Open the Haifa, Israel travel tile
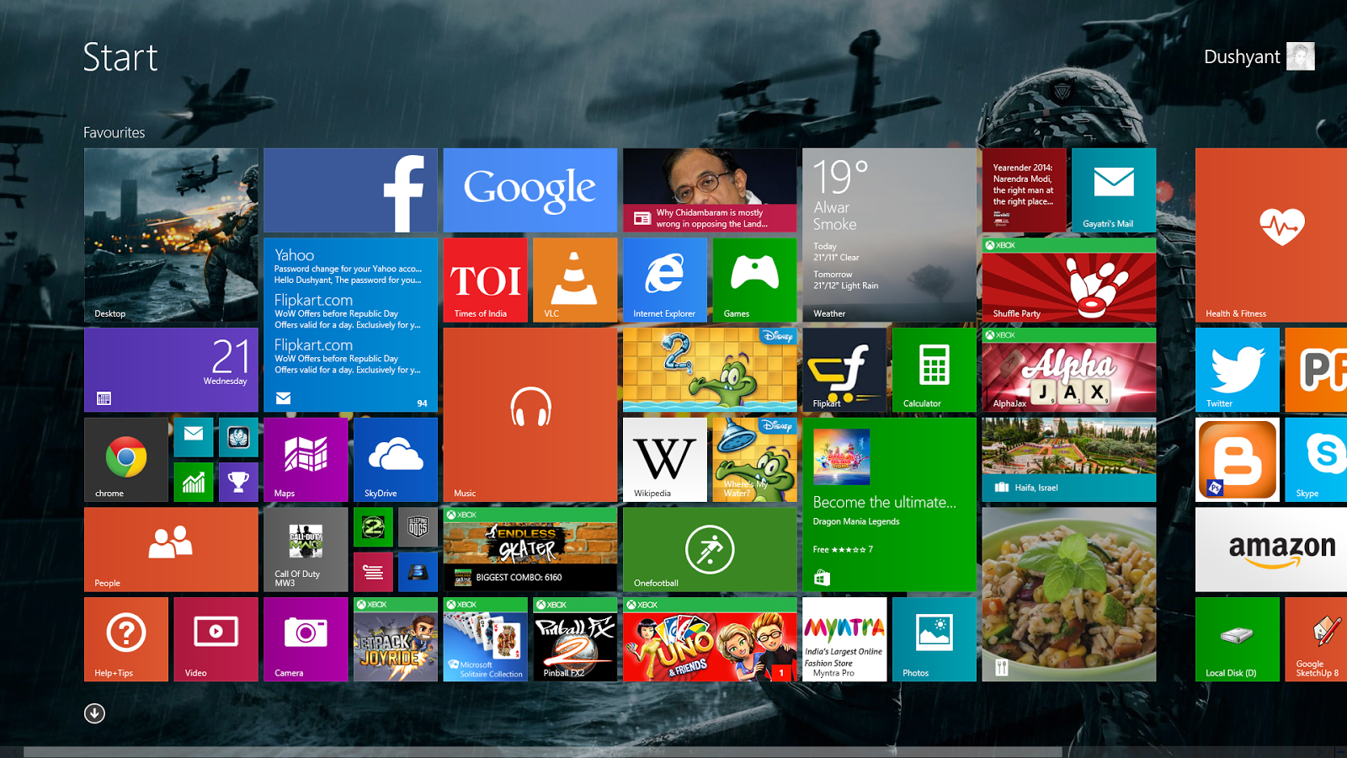This screenshot has width=1347, height=758. pos(1069,460)
